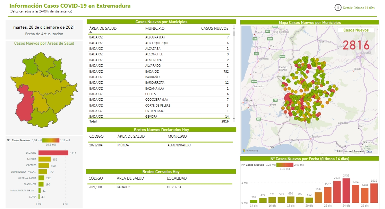Open the Detalle últimos 14 días link

coord(359,8)
